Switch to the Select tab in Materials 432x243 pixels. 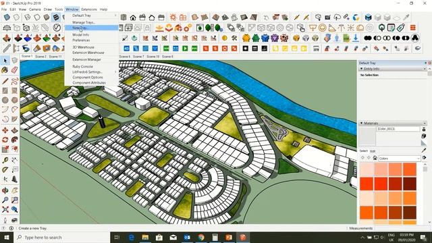(363, 151)
